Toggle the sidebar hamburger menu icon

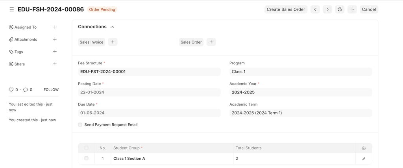click(11, 9)
